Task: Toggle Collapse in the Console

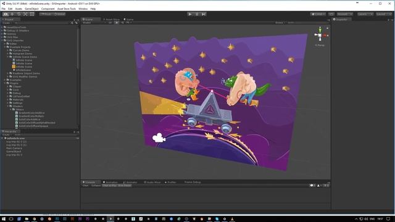Action: click(x=96, y=186)
